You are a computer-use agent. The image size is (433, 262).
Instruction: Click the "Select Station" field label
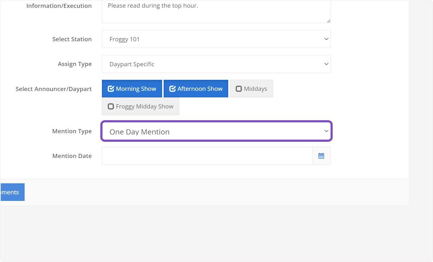pyautogui.click(x=72, y=39)
